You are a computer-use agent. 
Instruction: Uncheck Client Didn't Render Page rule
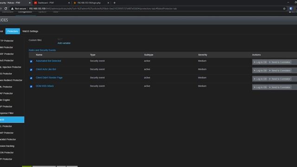click(31, 78)
